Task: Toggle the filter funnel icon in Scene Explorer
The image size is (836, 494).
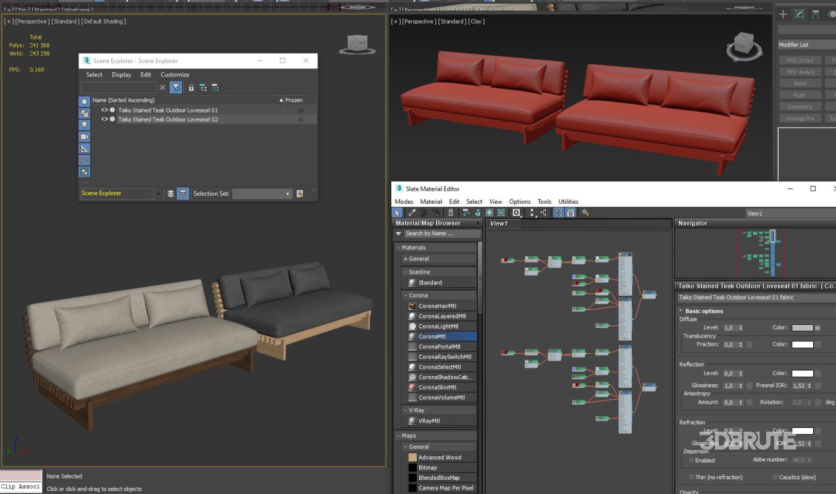Action: pos(176,88)
